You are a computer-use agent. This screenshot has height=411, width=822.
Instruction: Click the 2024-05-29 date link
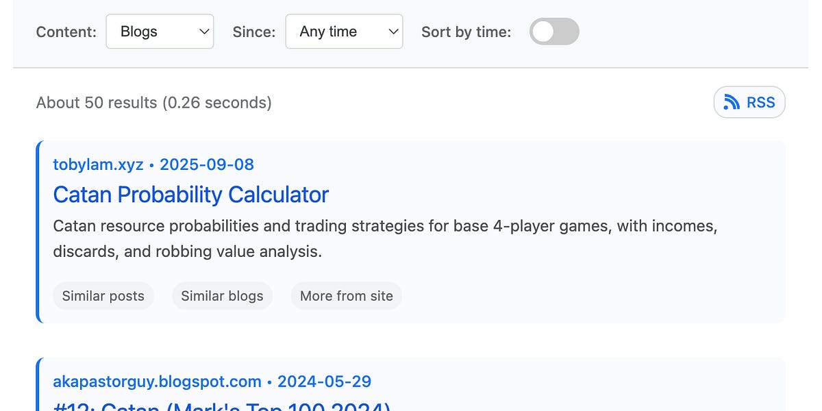324,381
